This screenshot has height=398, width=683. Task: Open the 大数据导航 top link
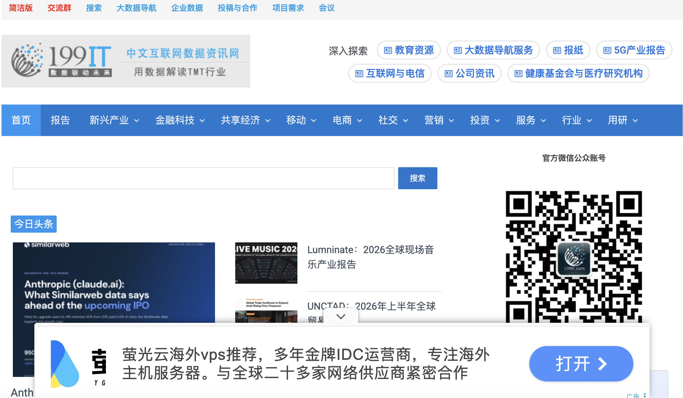(x=137, y=8)
